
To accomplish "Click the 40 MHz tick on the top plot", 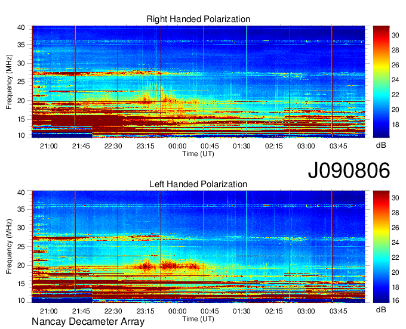I will pyautogui.click(x=21, y=27).
